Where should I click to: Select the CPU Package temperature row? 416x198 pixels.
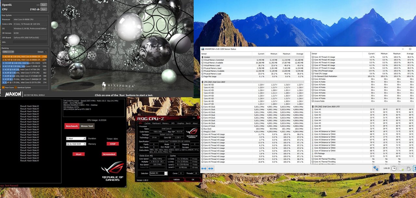coord(362,153)
